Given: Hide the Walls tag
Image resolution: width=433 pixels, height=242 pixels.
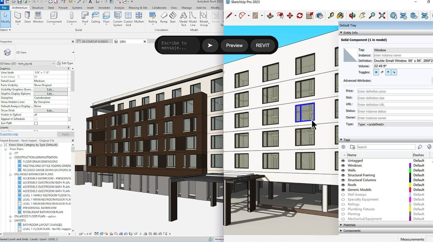Looking at the screenshot, I should click(343, 170).
